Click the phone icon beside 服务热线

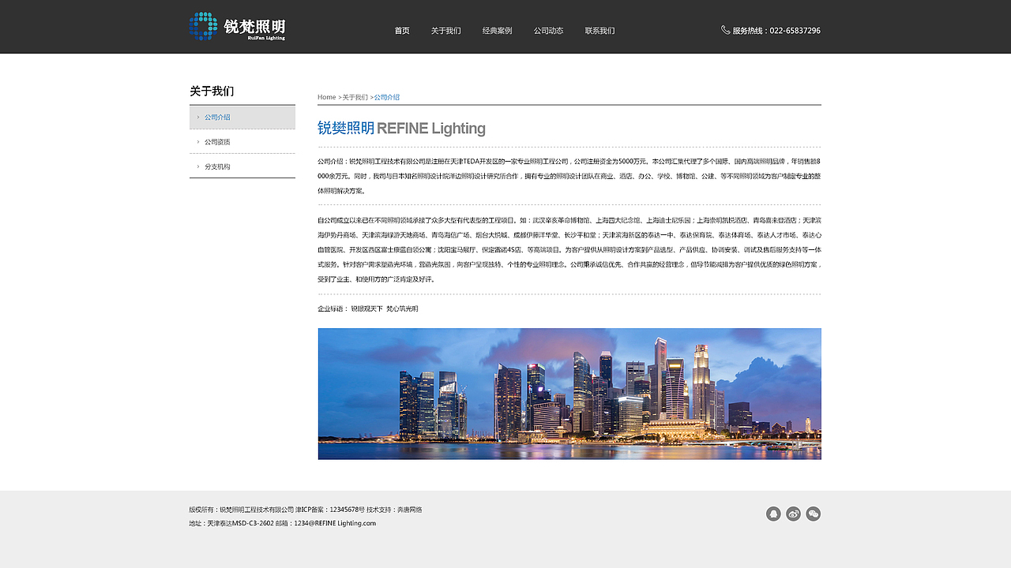[x=725, y=30]
